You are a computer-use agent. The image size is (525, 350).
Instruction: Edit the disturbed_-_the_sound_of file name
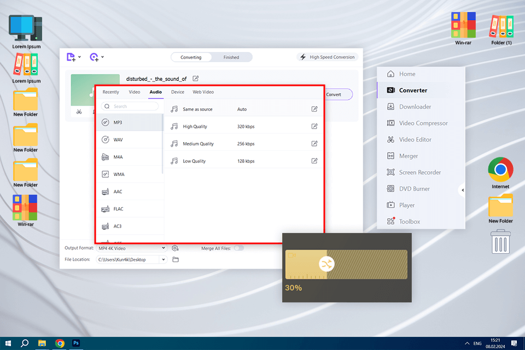coord(196,78)
